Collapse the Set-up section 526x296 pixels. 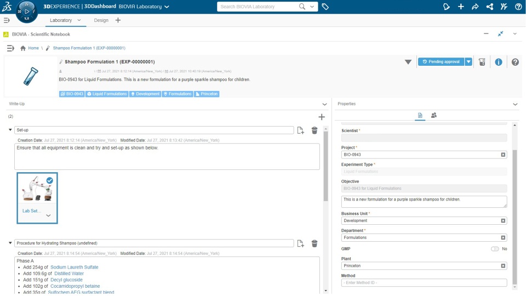(x=10, y=130)
